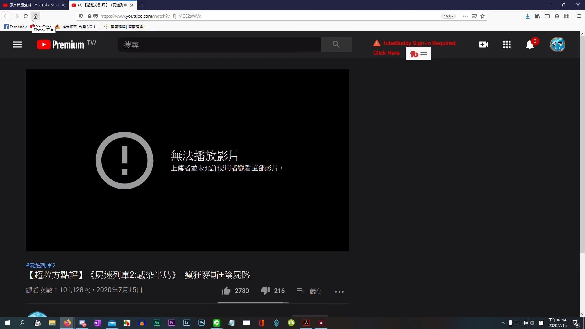Click the Firefox home button
The width and height of the screenshot is (585, 329).
click(x=36, y=16)
